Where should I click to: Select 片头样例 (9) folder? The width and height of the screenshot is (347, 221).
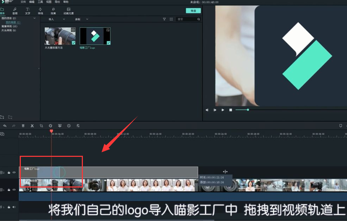coord(8,30)
